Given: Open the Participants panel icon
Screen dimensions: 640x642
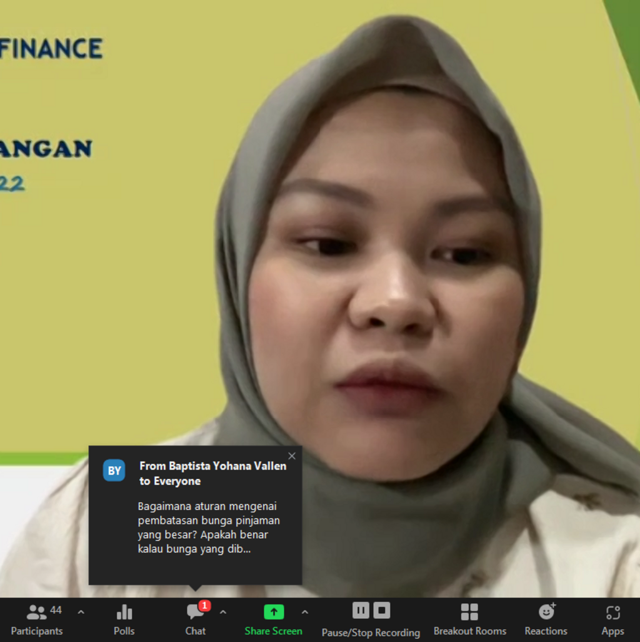Looking at the screenshot, I should (x=37, y=612).
